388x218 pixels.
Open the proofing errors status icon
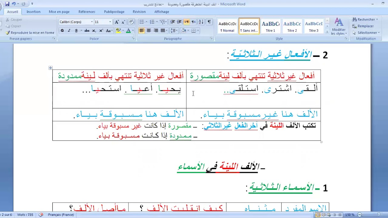click(41, 215)
